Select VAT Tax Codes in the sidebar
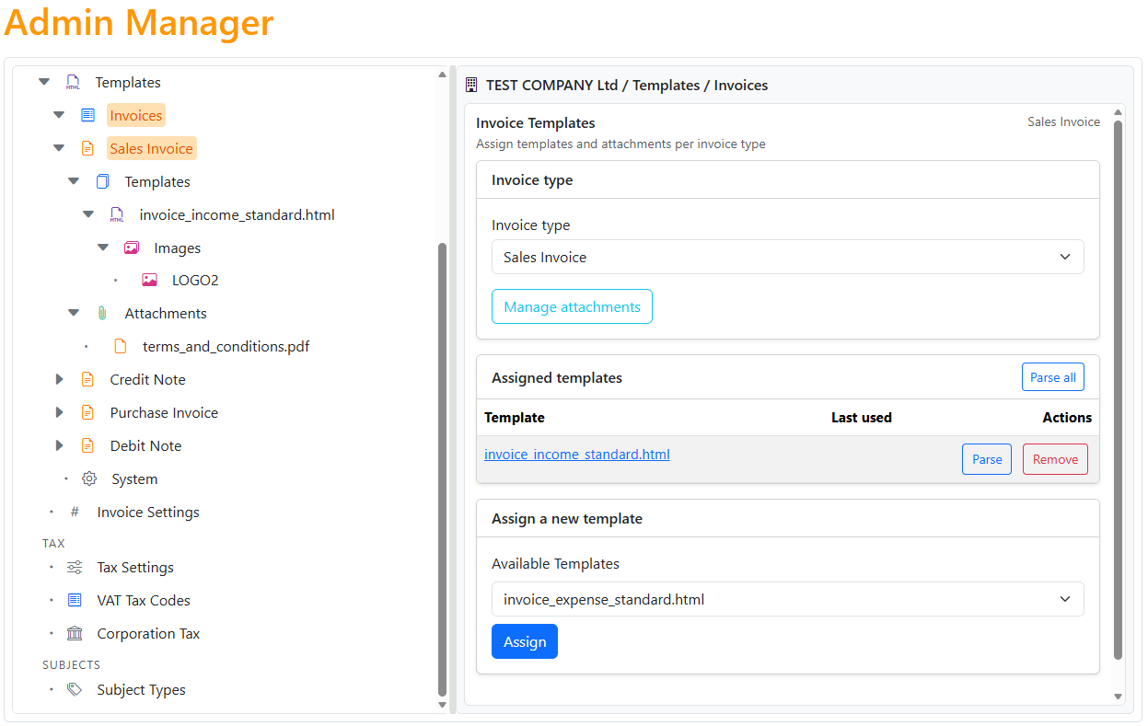Image resolution: width=1148 pixels, height=726 pixels. pos(142,600)
